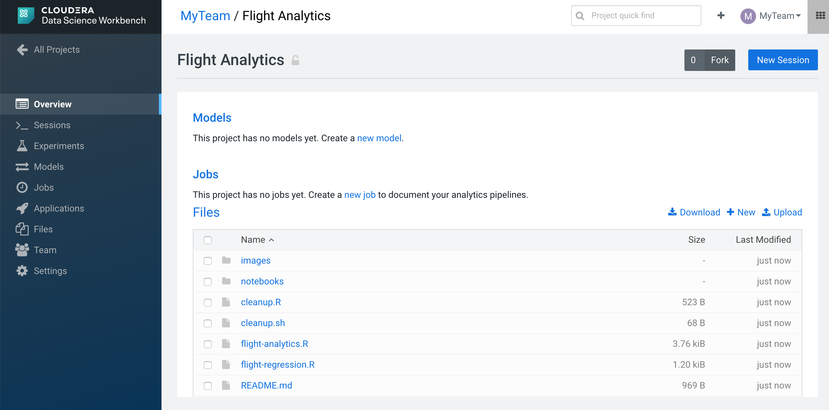This screenshot has width=829, height=410.
Task: Click the Team people icon in sidebar
Action: pos(22,250)
